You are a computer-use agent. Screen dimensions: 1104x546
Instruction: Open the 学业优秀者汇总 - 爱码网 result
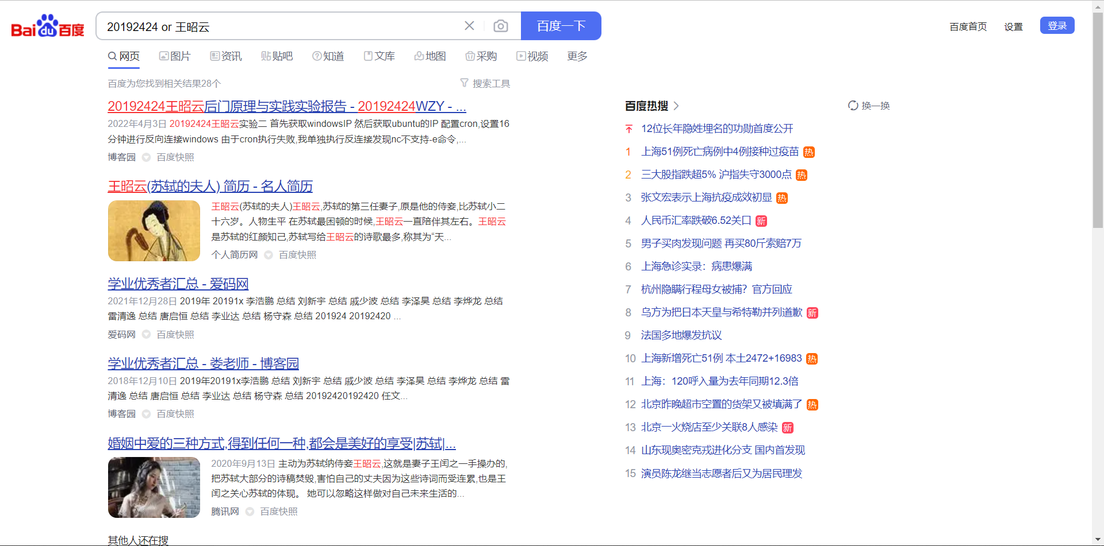point(178,284)
